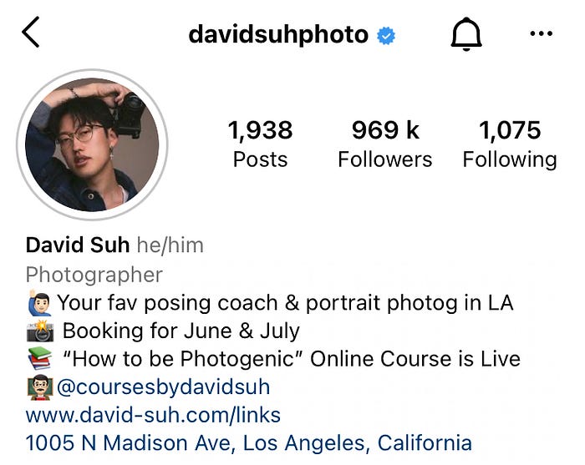The height and width of the screenshot is (465, 585).
Task: Open the 1005 N Madison Ave address link
Action: pos(249,443)
